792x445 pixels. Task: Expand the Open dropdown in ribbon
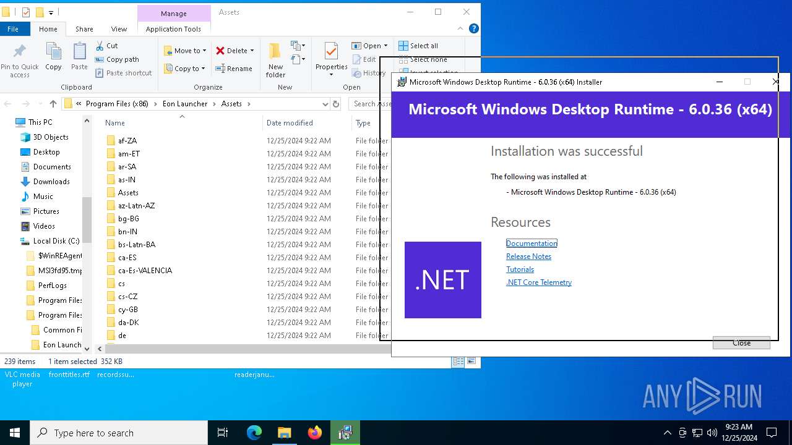385,46
